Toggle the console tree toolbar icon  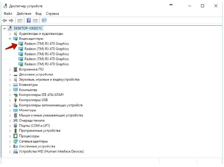(20, 21)
